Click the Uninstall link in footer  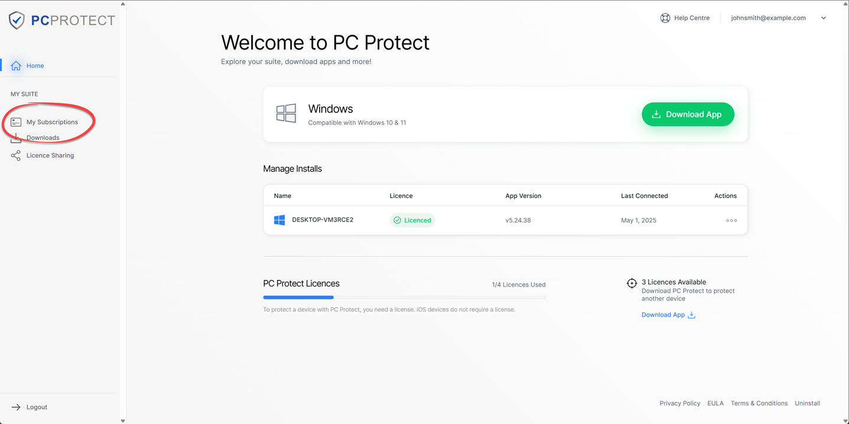click(x=807, y=403)
